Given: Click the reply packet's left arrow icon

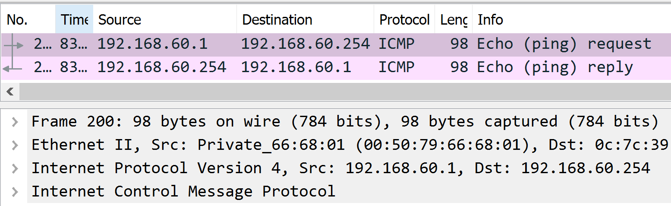Looking at the screenshot, I should click(12, 68).
